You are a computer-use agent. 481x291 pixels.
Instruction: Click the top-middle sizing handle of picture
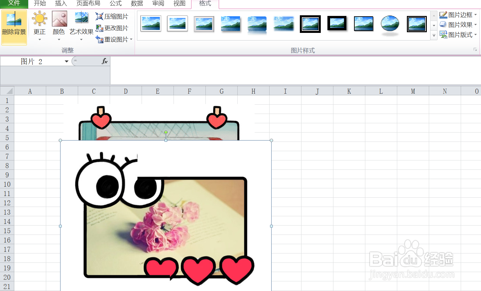(166, 141)
